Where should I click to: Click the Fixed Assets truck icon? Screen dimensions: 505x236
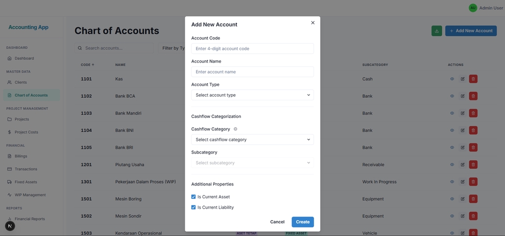click(9, 182)
